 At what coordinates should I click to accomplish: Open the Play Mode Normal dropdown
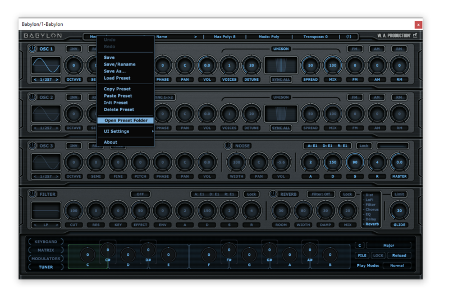[x=396, y=265]
